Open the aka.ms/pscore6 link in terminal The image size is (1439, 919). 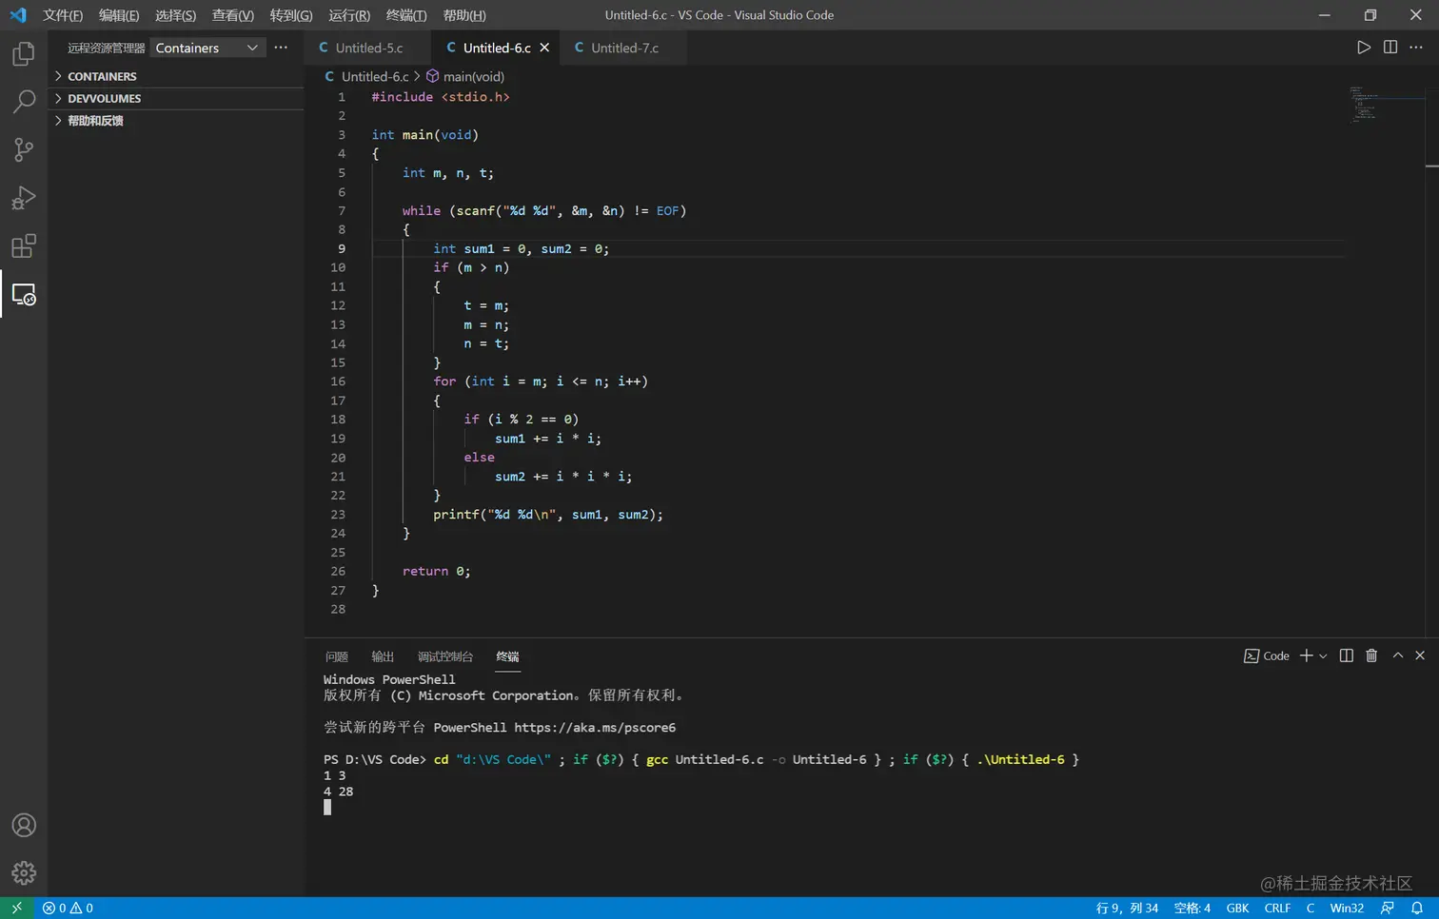click(x=595, y=728)
